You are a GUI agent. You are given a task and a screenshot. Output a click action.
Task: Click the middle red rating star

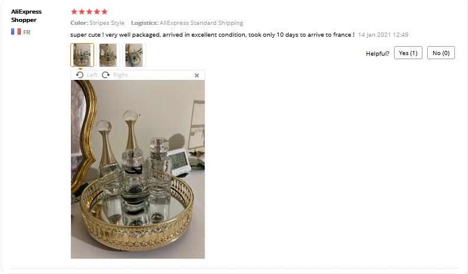pos(89,12)
